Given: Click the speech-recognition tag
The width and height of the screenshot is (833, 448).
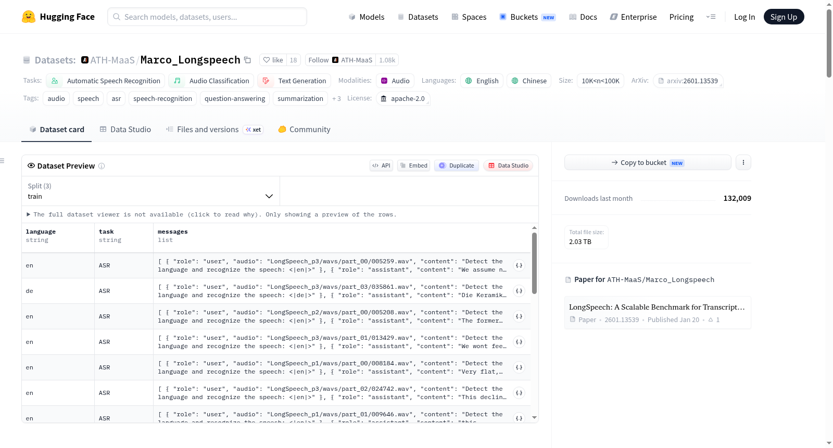Looking at the screenshot, I should click(x=162, y=98).
